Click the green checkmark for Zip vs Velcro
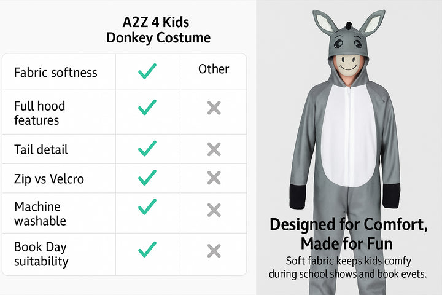 click(147, 177)
